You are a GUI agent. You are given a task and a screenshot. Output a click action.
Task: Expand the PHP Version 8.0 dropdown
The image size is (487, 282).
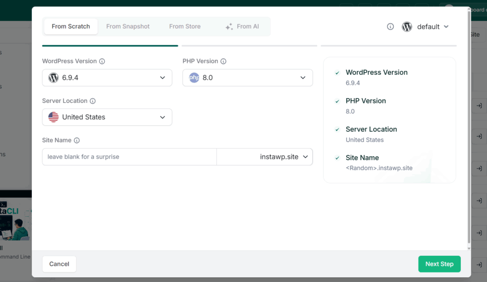coord(247,78)
